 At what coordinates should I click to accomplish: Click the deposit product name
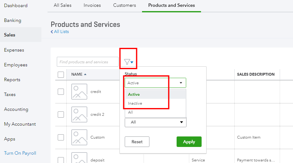97,160
